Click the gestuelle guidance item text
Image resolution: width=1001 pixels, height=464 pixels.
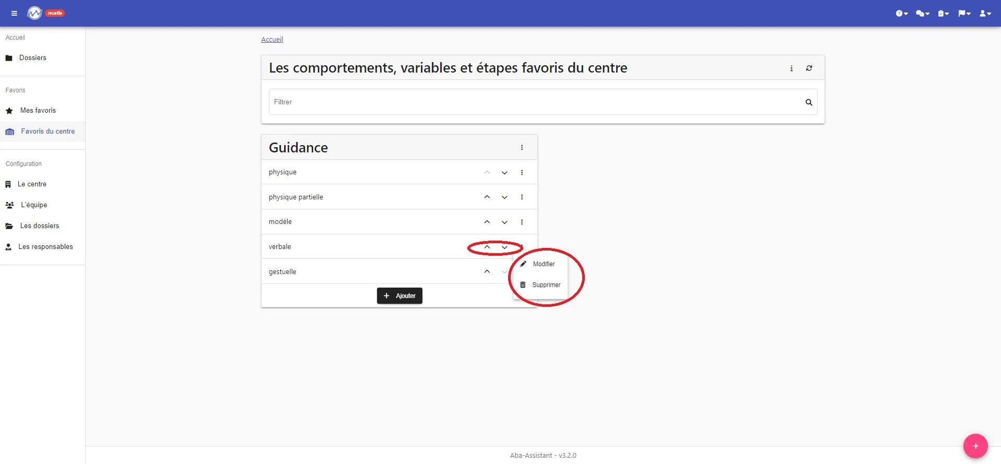tap(282, 272)
